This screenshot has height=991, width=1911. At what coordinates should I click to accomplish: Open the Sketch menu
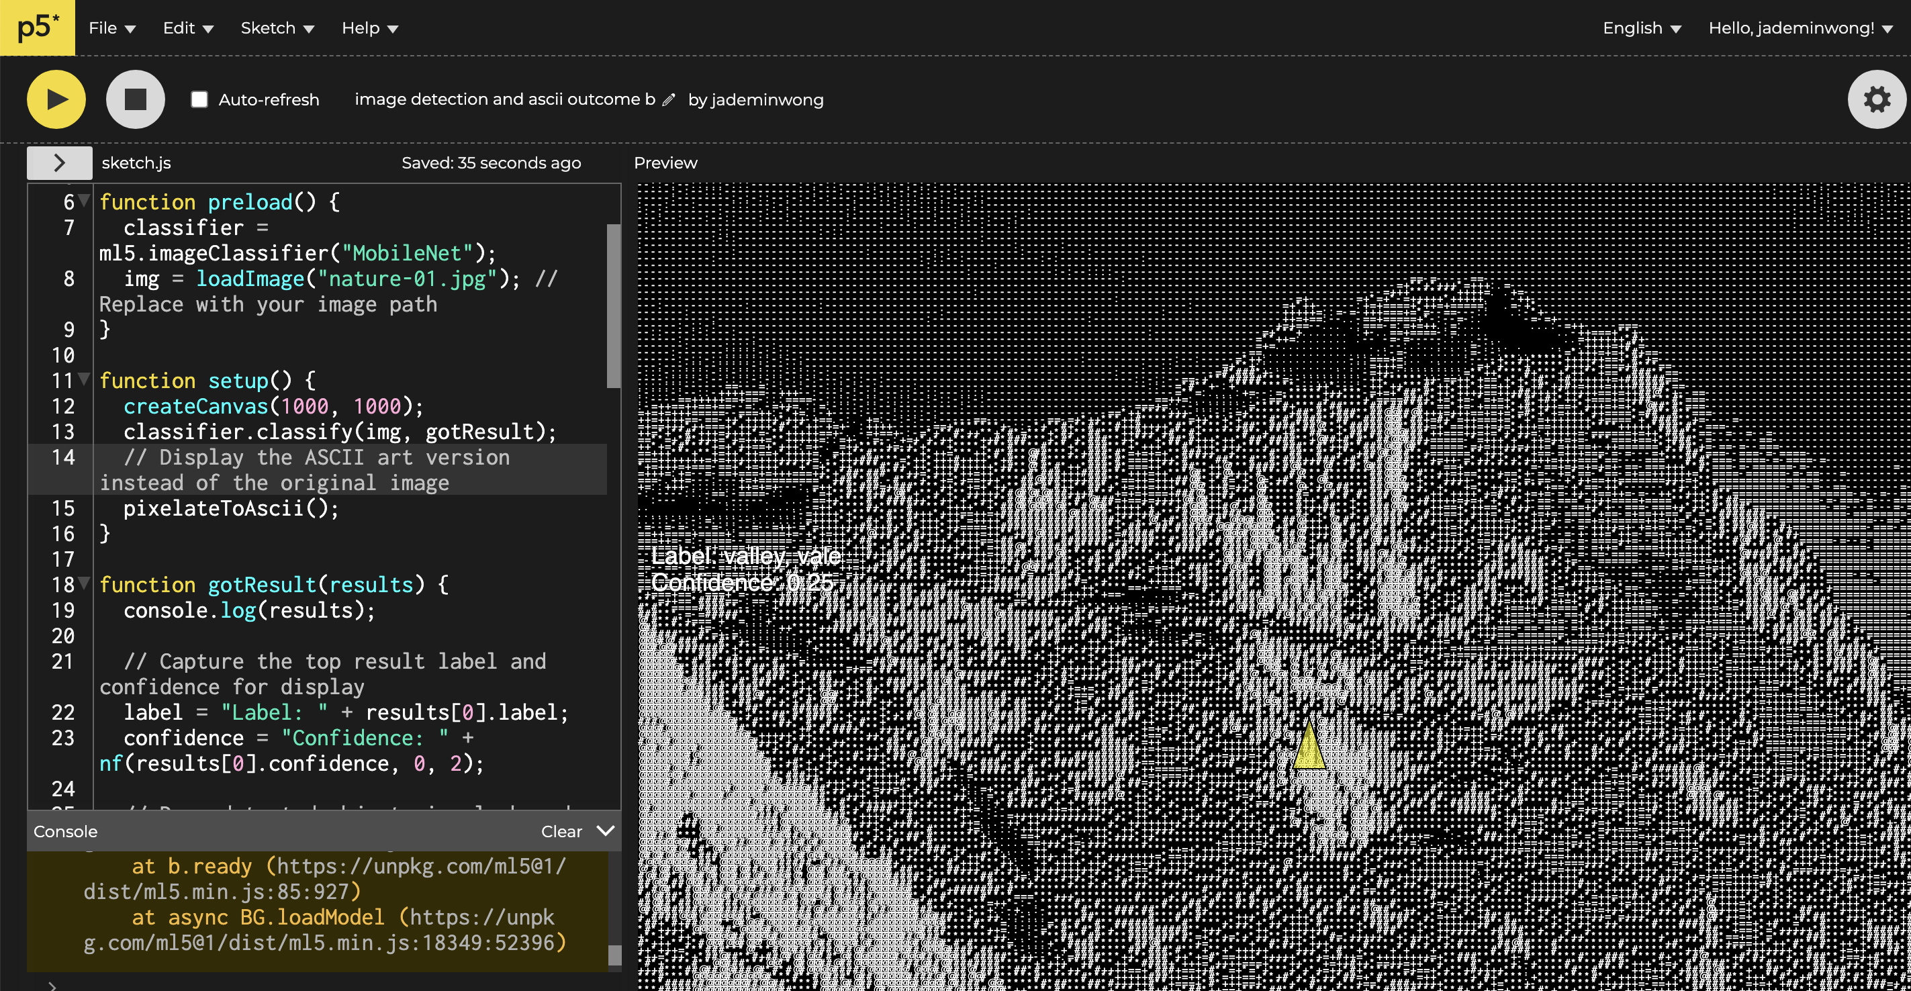277,28
